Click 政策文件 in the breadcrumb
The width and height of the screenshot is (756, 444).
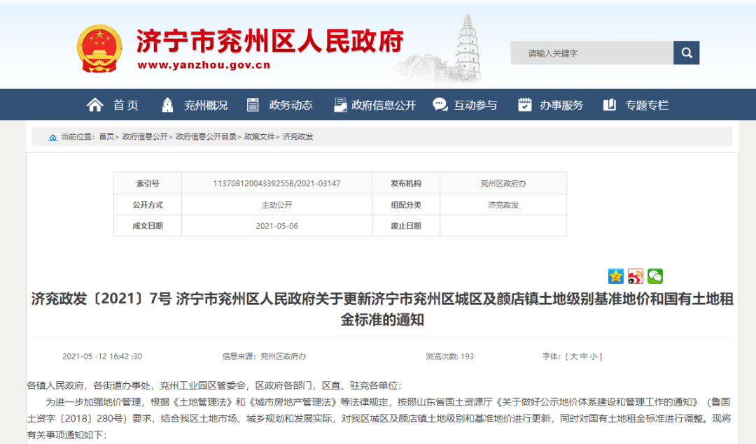260,137
